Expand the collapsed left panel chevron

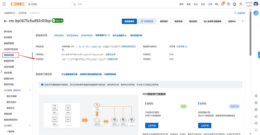pyautogui.click(x=1, y=72)
